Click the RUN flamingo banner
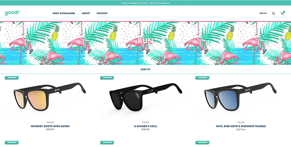The height and width of the screenshot is (147, 291). point(145,43)
